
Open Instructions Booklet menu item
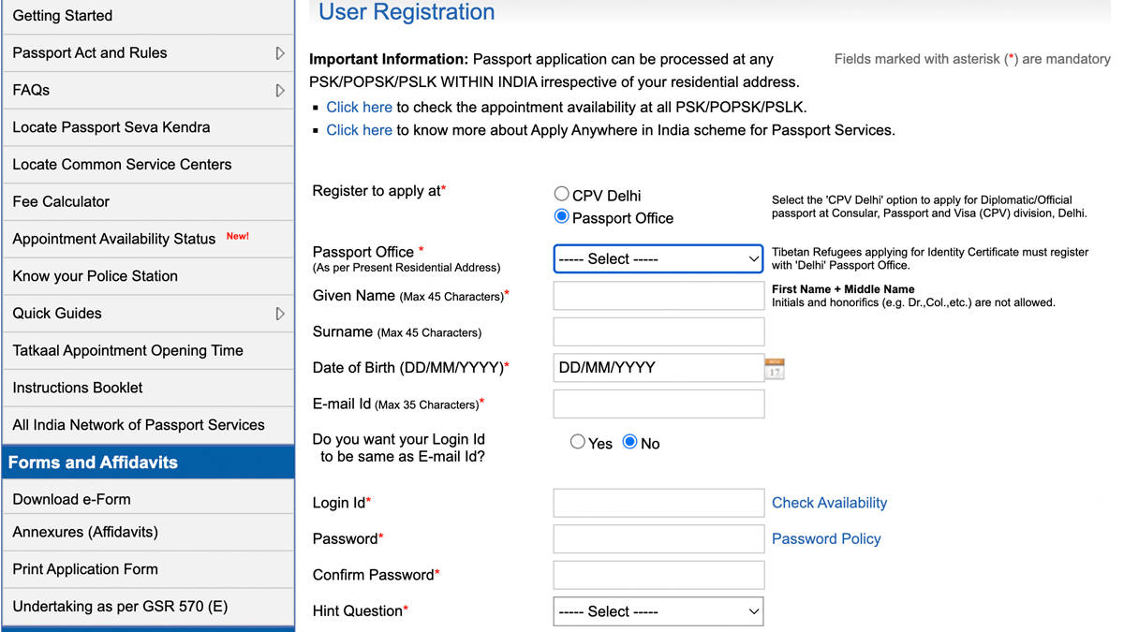point(148,388)
